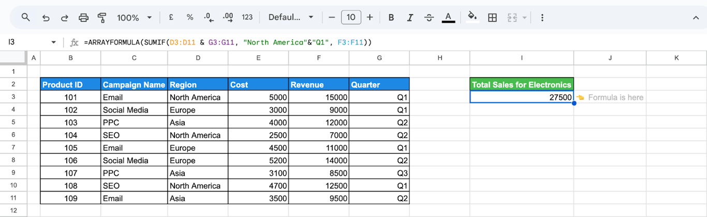This screenshot has height=217, width=707.
Task: Collapse the toolbar with the chevron
Action: pos(696,18)
